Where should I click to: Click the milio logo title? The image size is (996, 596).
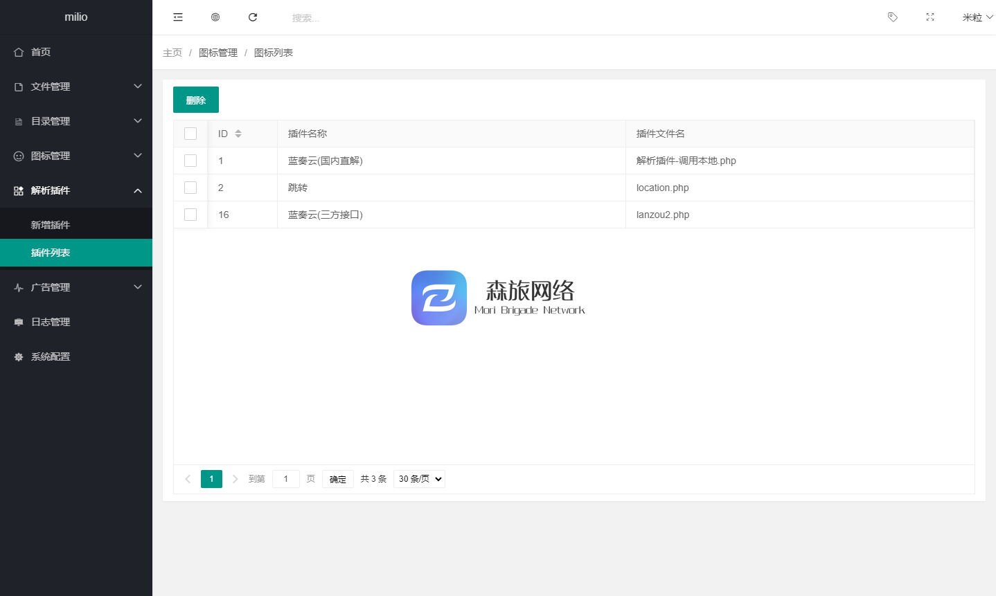(x=76, y=17)
